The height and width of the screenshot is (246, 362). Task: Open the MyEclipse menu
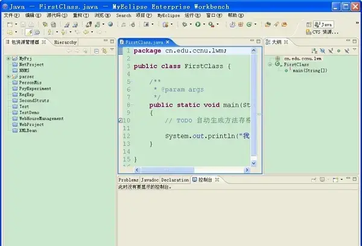coord(168,16)
